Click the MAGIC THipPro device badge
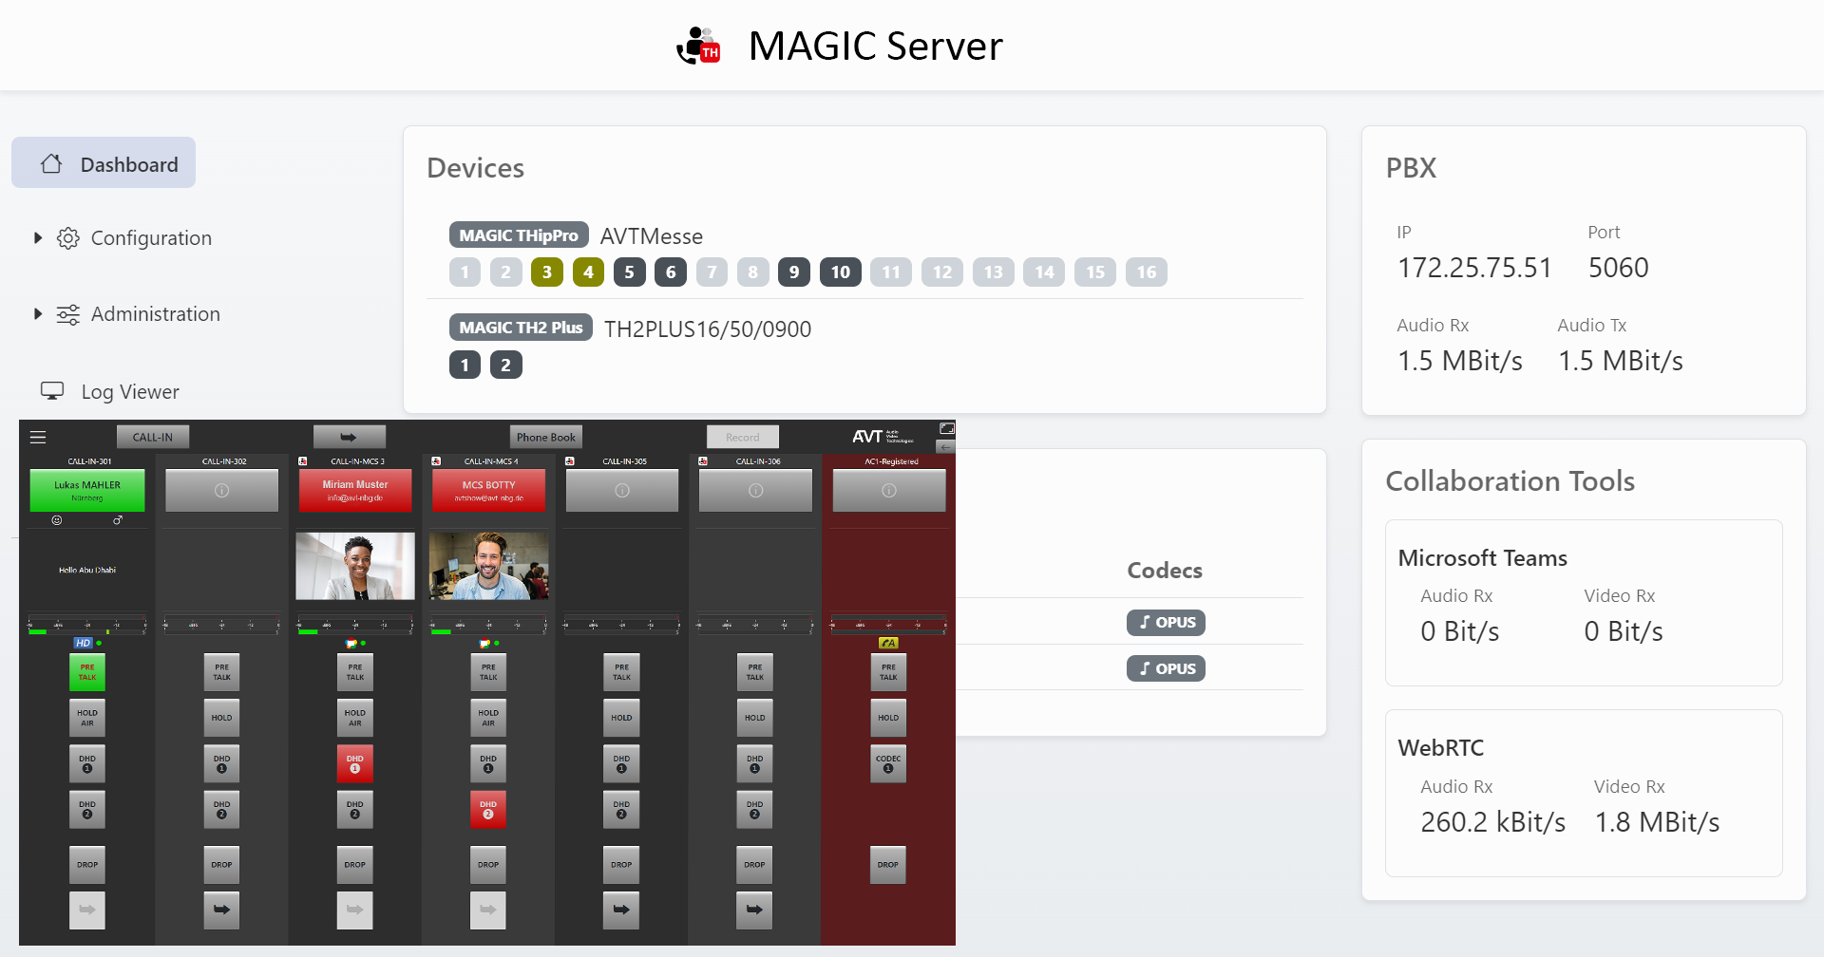This screenshot has height=957, width=1824. click(x=519, y=235)
